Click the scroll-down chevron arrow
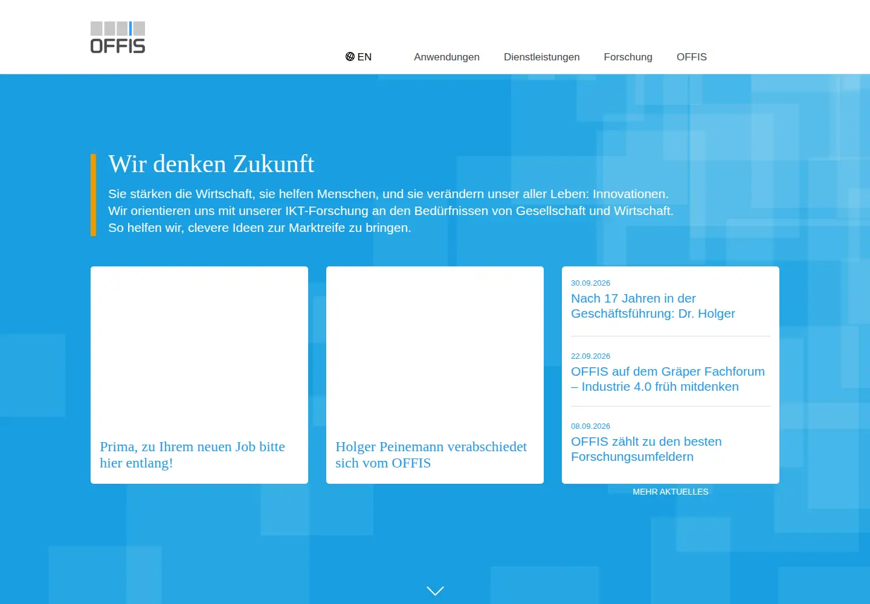The image size is (870, 604). [x=435, y=591]
